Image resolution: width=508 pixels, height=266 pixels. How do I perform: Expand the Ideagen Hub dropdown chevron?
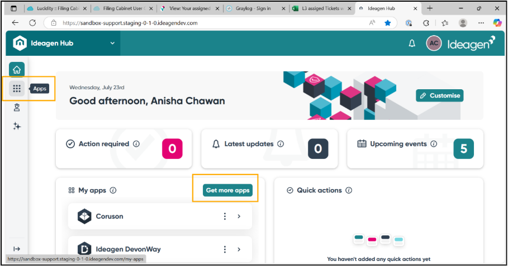tap(112, 43)
